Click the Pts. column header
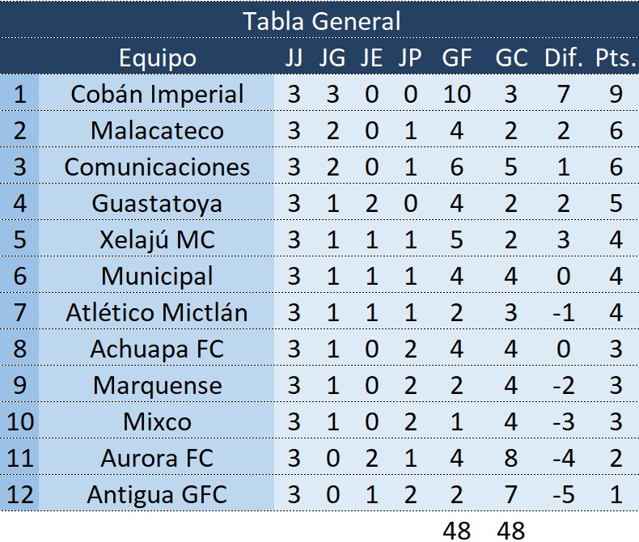 616,57
